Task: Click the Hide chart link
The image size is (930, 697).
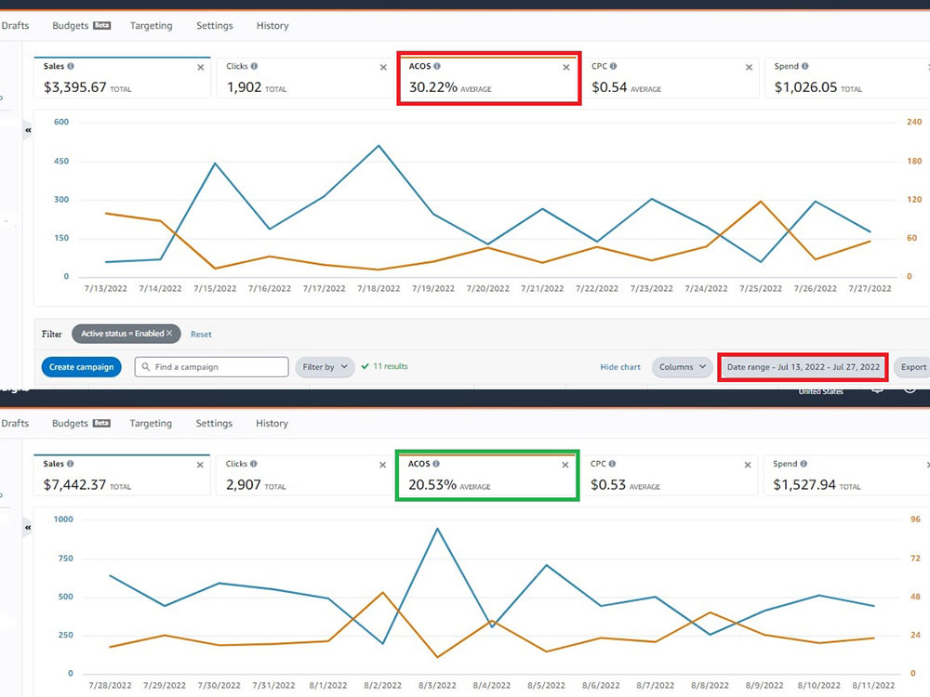Action: click(x=620, y=367)
